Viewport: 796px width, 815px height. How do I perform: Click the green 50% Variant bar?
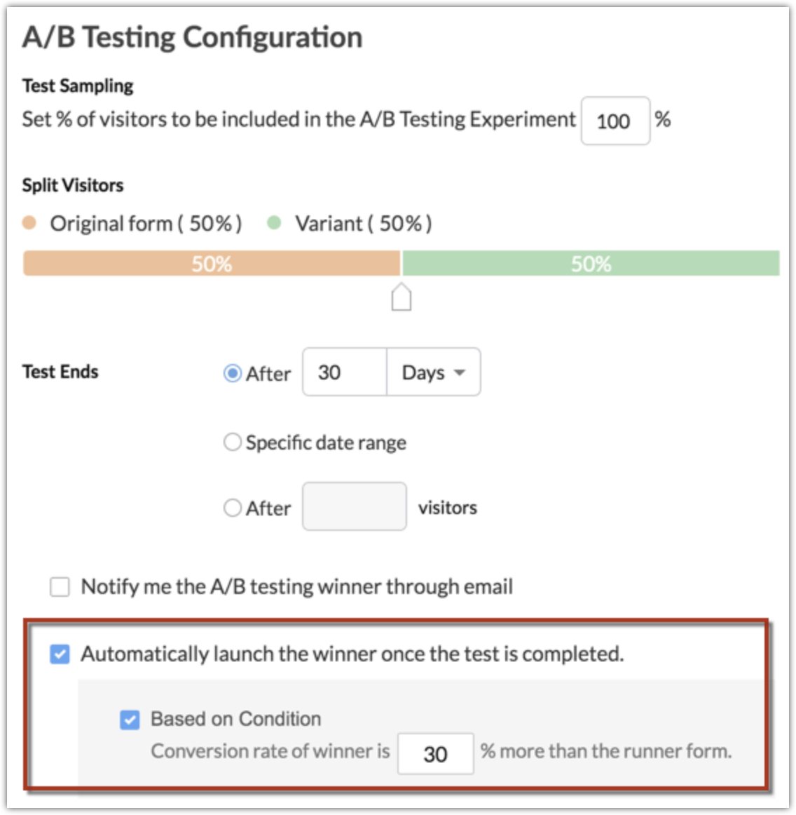click(x=590, y=264)
